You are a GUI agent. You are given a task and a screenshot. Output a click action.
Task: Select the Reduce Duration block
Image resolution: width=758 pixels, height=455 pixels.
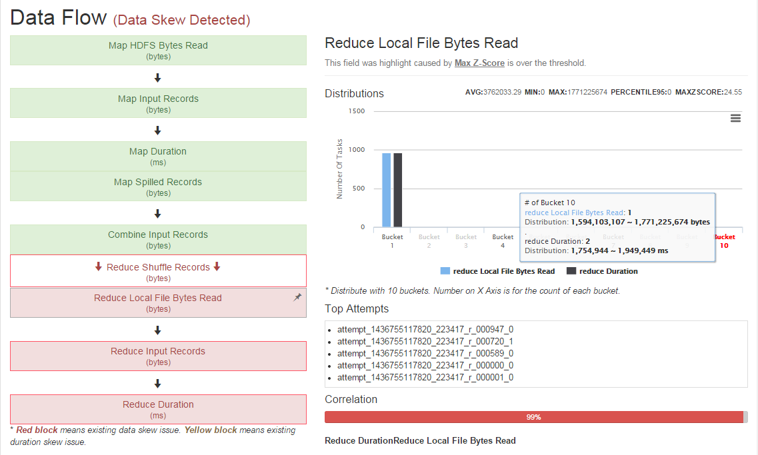[x=158, y=409]
